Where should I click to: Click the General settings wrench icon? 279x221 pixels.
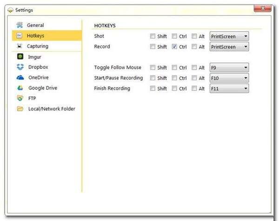click(20, 25)
